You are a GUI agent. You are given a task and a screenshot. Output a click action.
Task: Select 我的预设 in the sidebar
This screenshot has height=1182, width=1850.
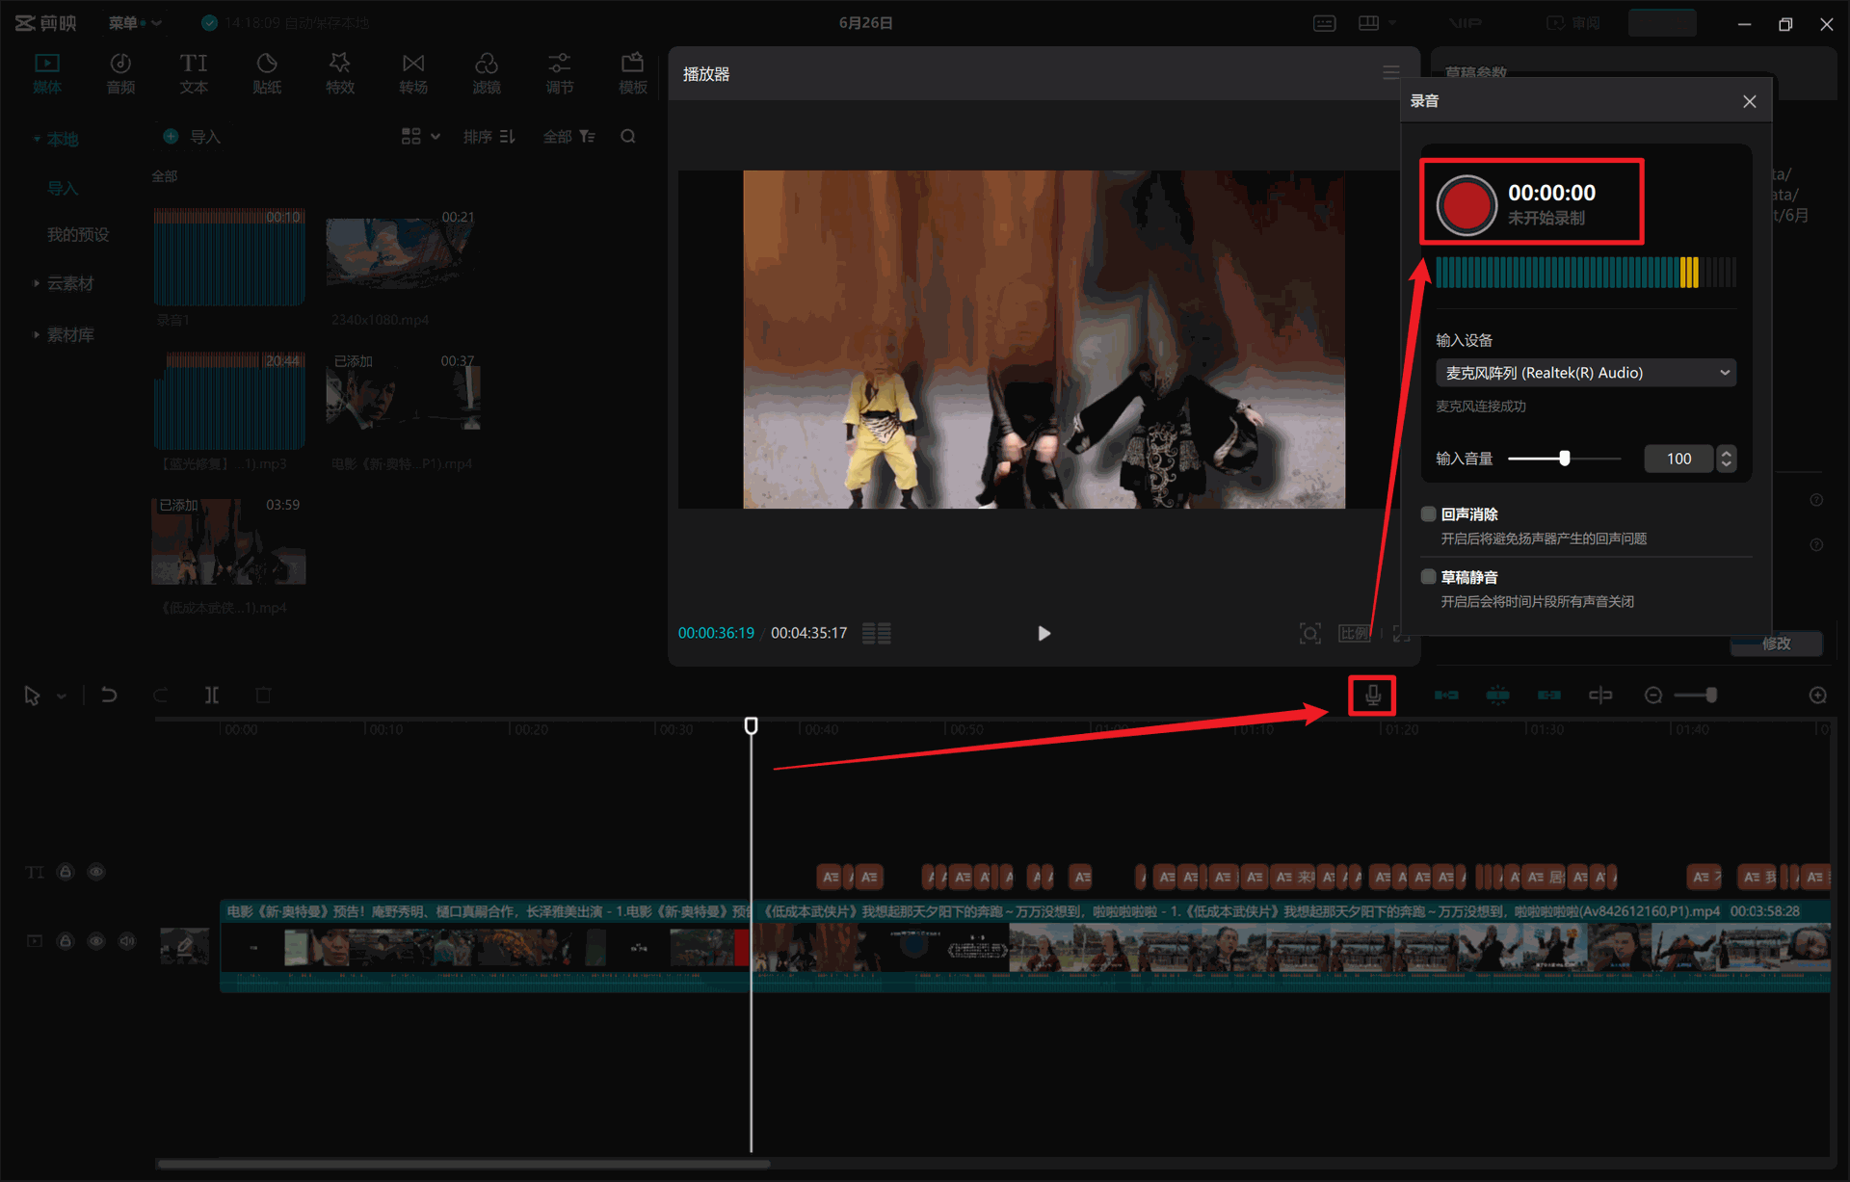pyautogui.click(x=78, y=234)
